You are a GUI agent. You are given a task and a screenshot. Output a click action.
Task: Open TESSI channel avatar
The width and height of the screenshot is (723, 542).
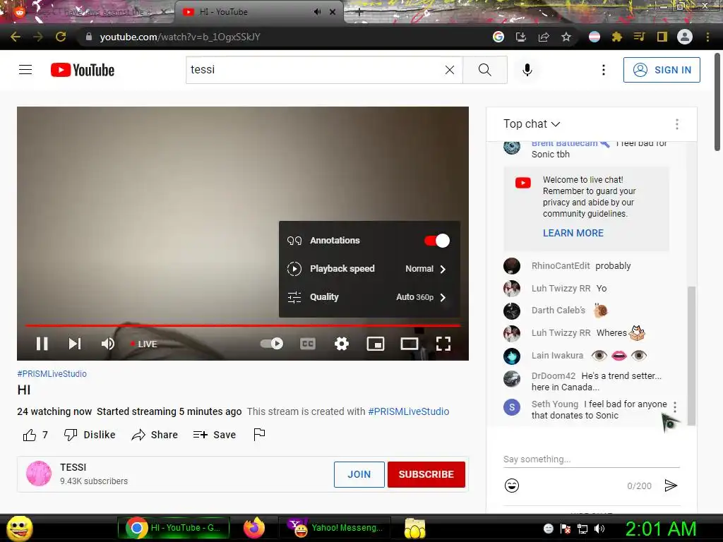(x=39, y=474)
